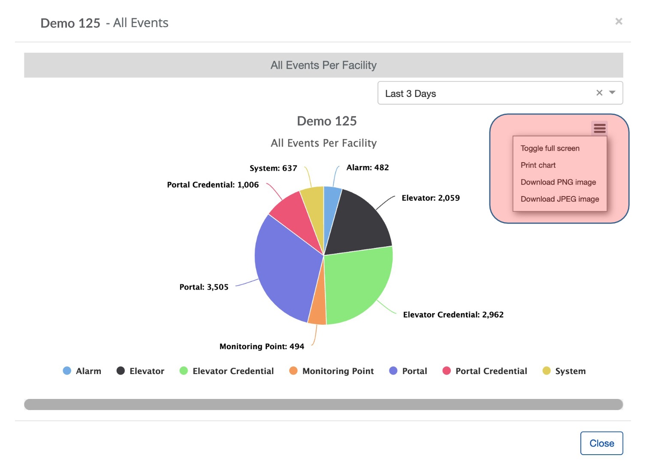Image resolution: width=646 pixels, height=465 pixels.
Task: Choose Print chart from the menu
Action: point(538,165)
